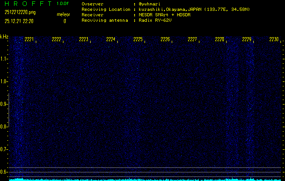Click the 1.0 kHz frequency label
285x181 pixels.
(4, 81)
